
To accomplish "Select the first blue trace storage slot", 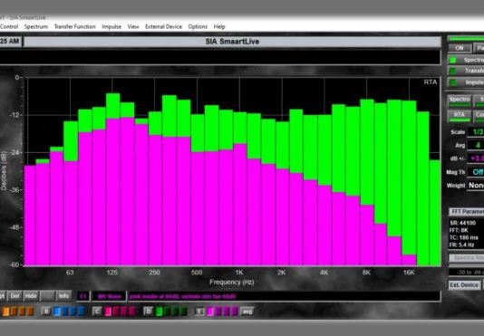I will pos(57,312).
